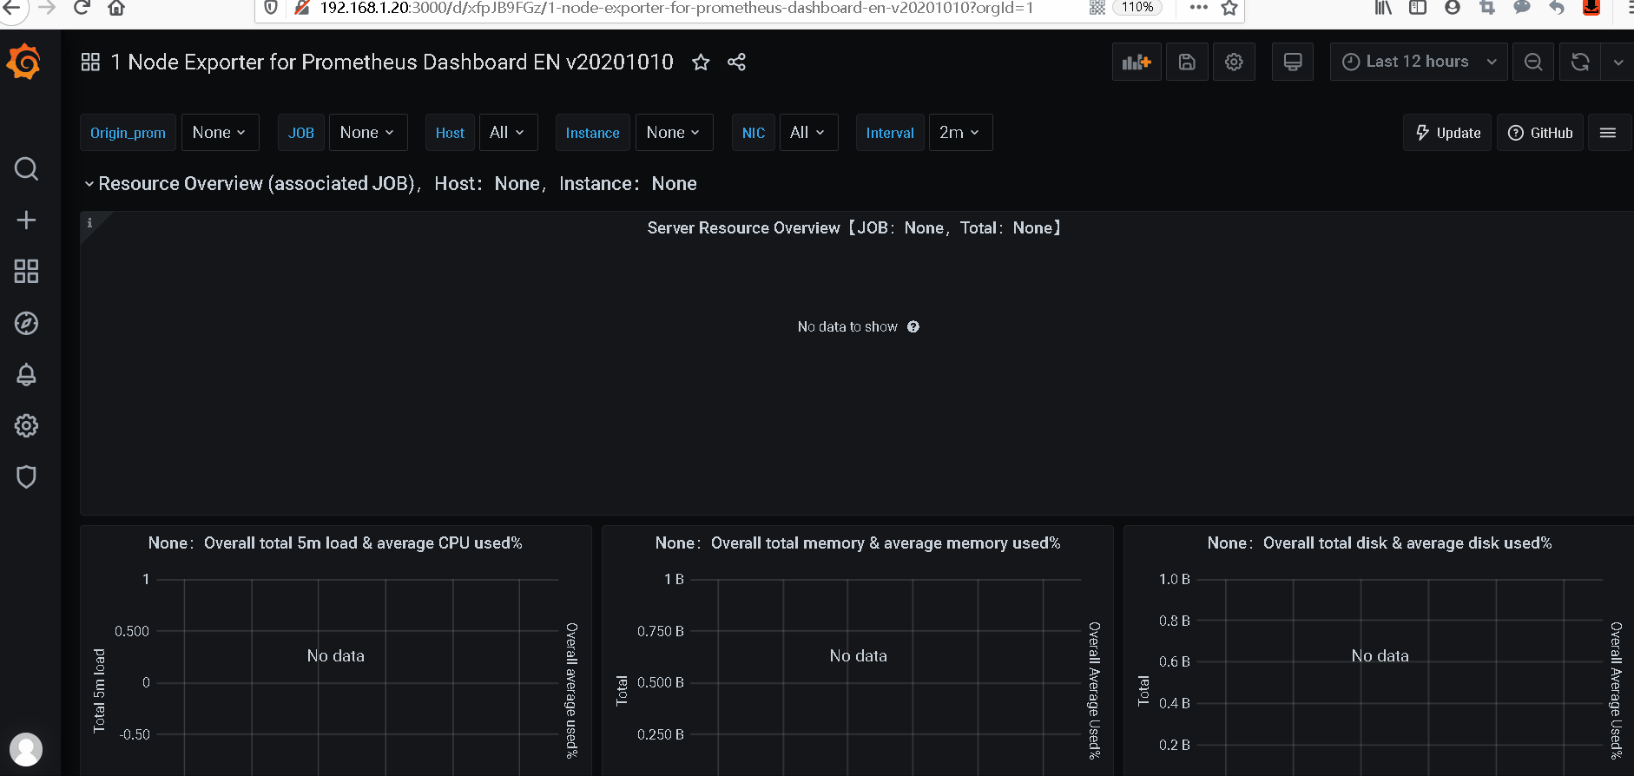Screen dimensions: 1634x776
Task: Open the browser library icon
Action: (1383, 8)
